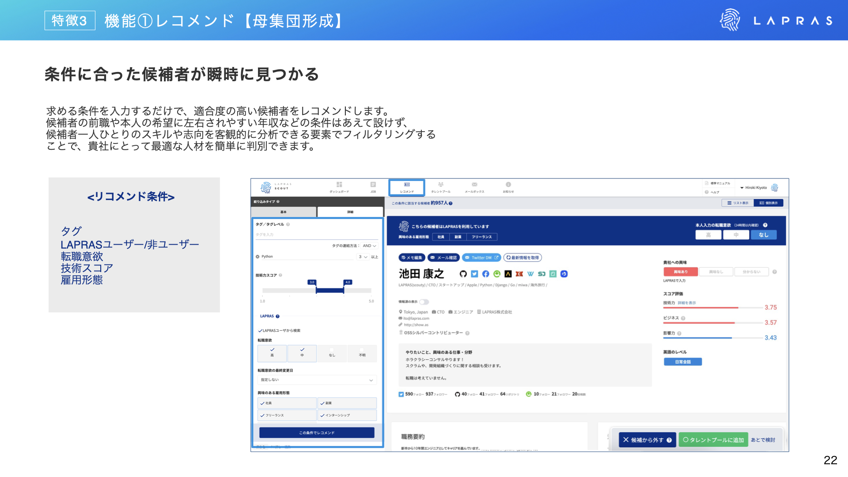The height and width of the screenshot is (477, 848).
Task: Open candidate's red connpass icon
Action: pyautogui.click(x=519, y=274)
